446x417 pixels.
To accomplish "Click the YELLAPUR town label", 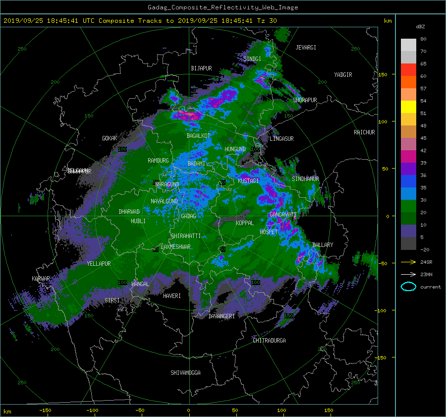I will (x=99, y=264).
